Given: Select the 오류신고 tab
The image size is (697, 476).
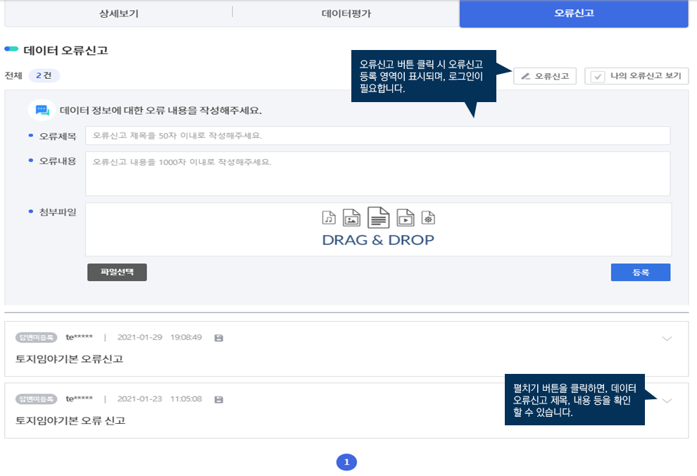Looking at the screenshot, I should pyautogui.click(x=573, y=13).
